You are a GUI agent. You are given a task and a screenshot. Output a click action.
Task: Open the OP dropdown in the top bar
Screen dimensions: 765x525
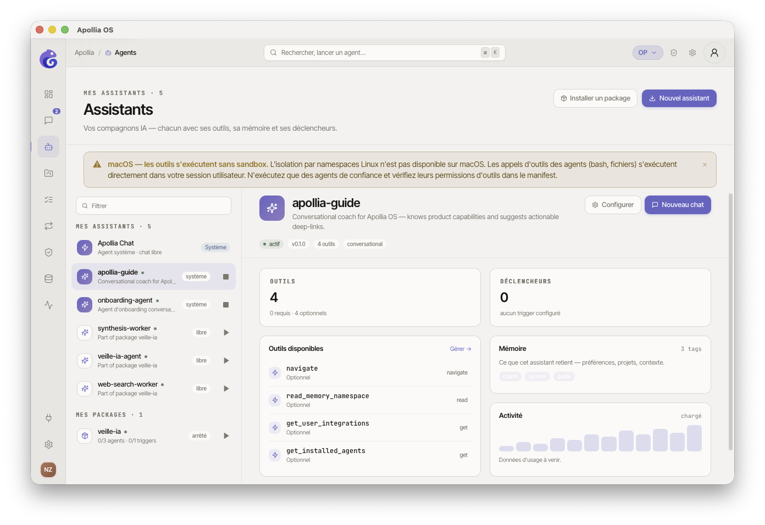point(647,53)
